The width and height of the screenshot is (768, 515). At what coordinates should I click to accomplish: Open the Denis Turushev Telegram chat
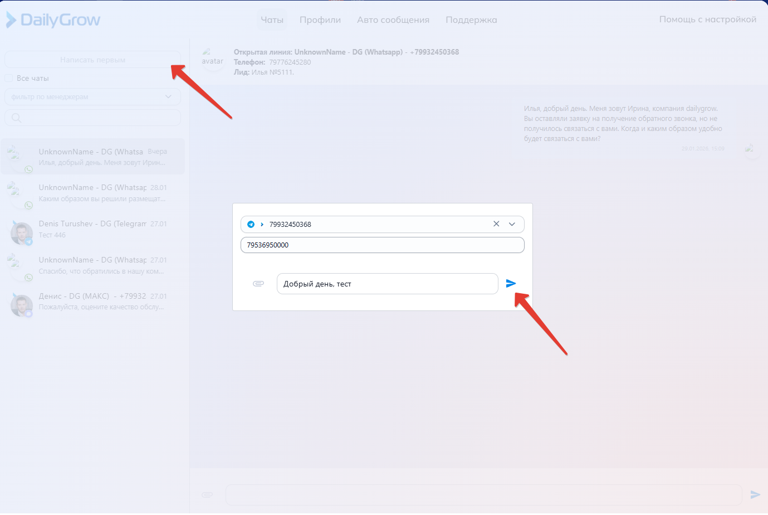coord(92,230)
